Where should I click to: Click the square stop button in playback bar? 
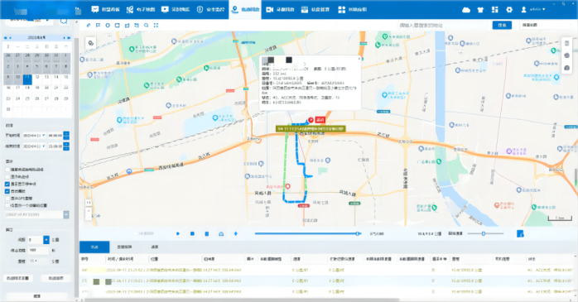pyautogui.click(x=192, y=233)
